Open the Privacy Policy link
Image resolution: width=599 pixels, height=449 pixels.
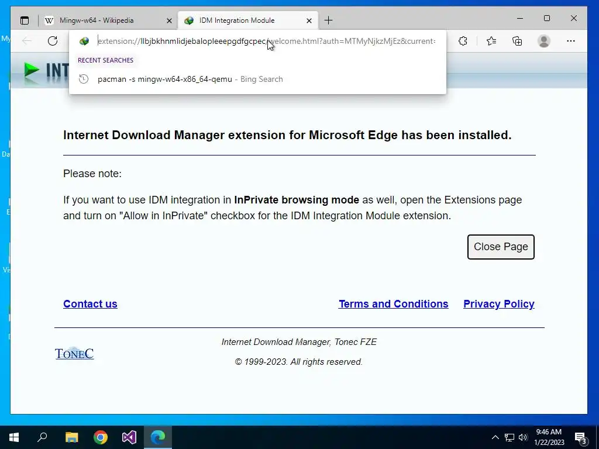(499, 304)
